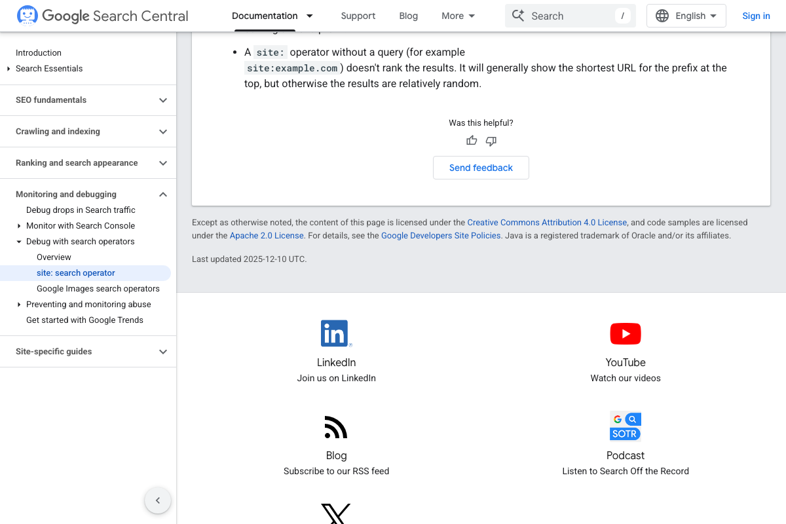Click the globe language icon
This screenshot has height=524, width=786.
(662, 16)
